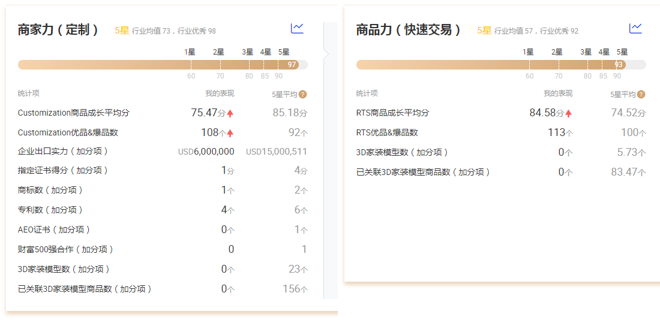Click Customization商品成长平均分 row label

(x=74, y=113)
